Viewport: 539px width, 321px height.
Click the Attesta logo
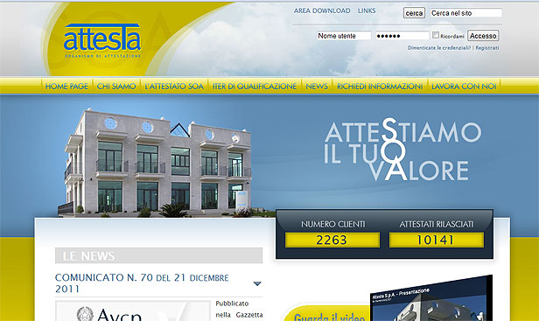pyautogui.click(x=102, y=40)
